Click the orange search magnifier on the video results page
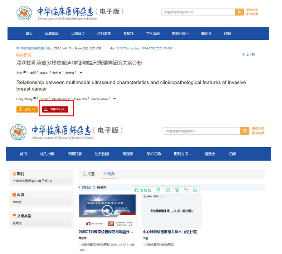Viewport: 282px width, 254px height. click(x=244, y=131)
